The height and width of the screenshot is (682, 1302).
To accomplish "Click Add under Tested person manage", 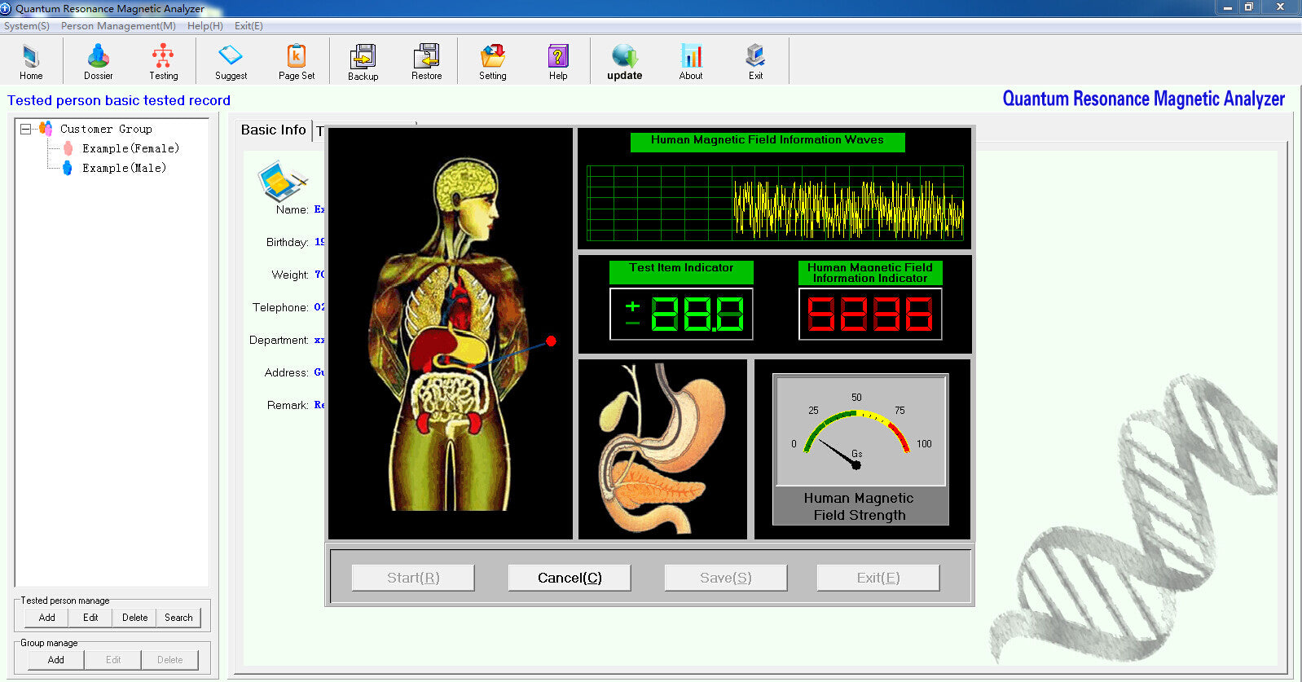I will pos(47,618).
